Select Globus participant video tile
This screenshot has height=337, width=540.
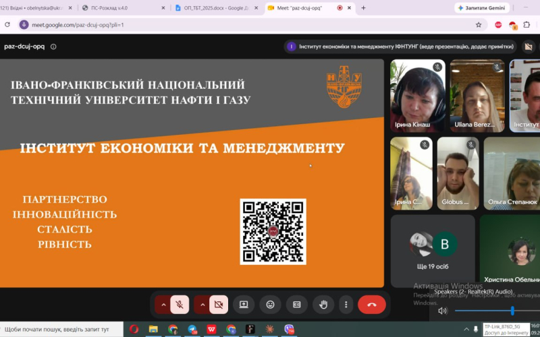pos(458,173)
